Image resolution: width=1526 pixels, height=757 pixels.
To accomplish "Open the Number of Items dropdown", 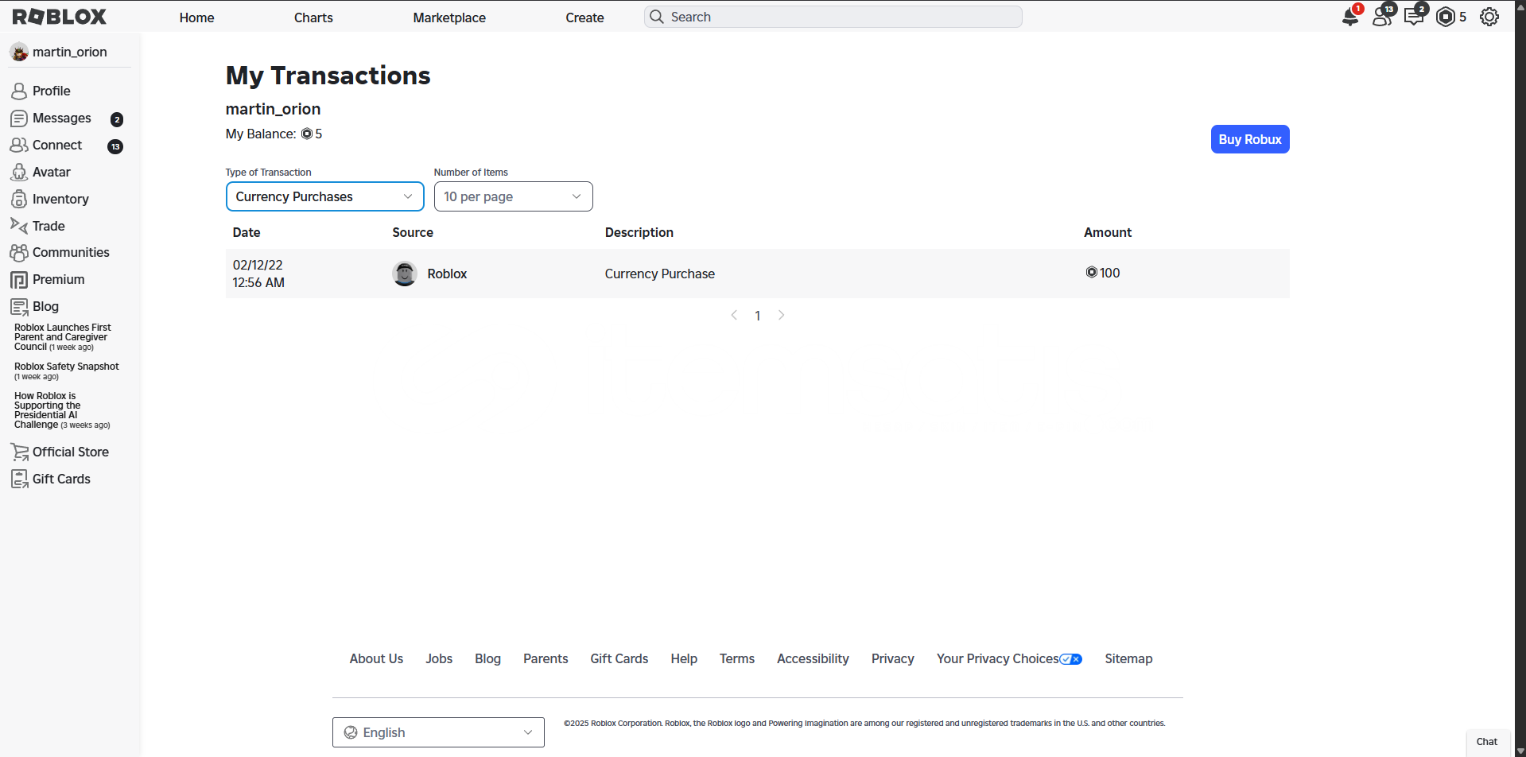I will [x=513, y=196].
